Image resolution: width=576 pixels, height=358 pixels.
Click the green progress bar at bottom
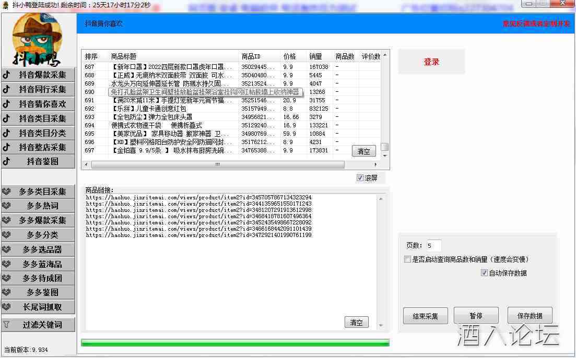[235, 343]
